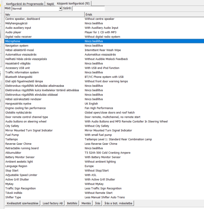Switch to Konfiguráció és Programozás tab
The height and width of the screenshot is (209, 204).
tap(25, 4)
